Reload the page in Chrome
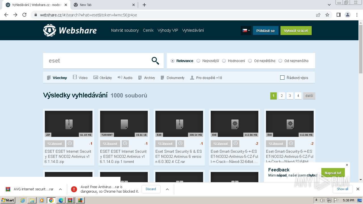363x204 pixels. (24, 15)
